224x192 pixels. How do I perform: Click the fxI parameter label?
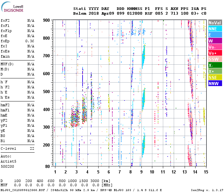click(x=4, y=46)
